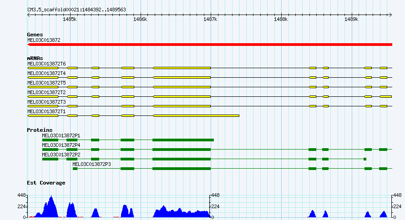Click the MELO3C013872 gene label

[44, 40]
